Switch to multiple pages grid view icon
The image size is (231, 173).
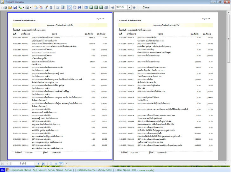tap(101, 7)
